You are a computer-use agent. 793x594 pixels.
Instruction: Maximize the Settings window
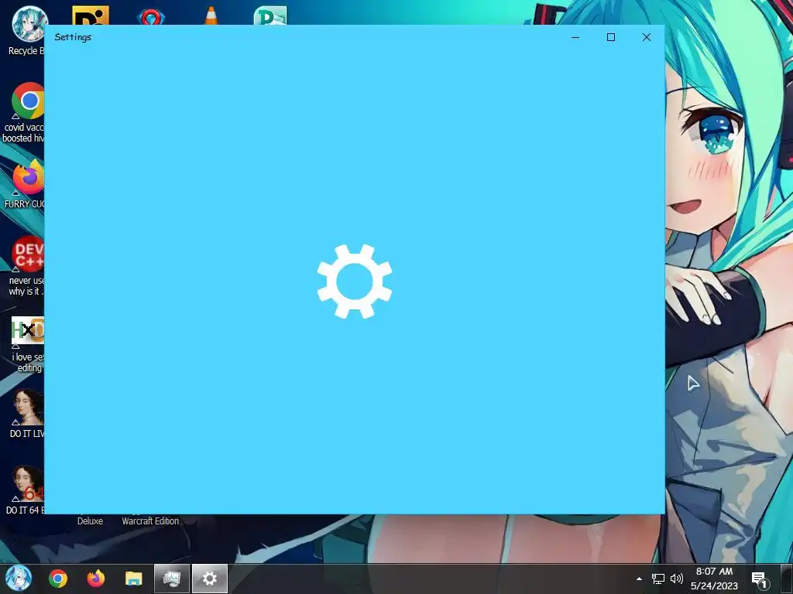611,37
